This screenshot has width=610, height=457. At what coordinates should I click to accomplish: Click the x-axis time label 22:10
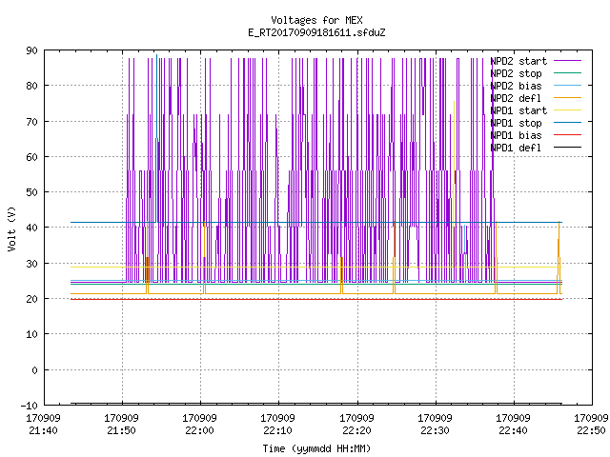point(277,430)
